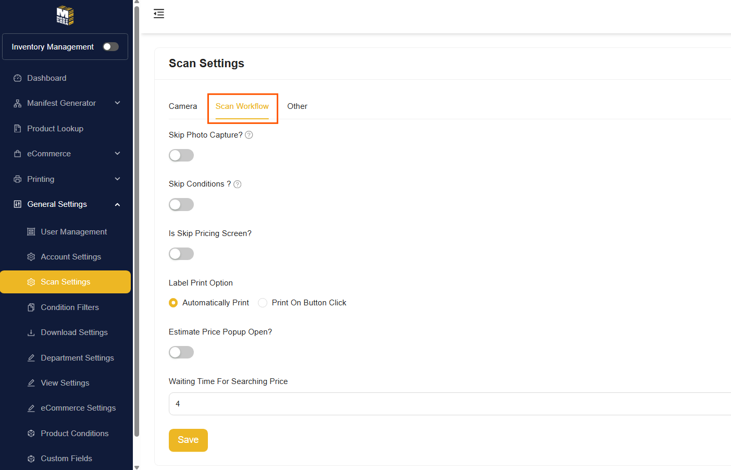
Task: Turn on Is Skip Pricing Screen toggle
Action: (181, 254)
